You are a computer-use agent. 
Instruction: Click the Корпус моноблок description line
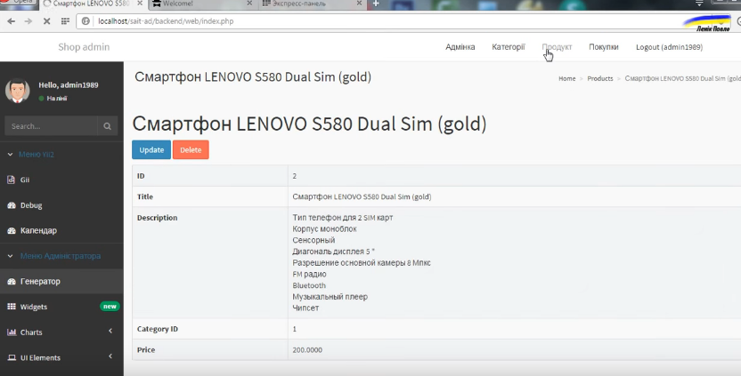click(x=324, y=228)
